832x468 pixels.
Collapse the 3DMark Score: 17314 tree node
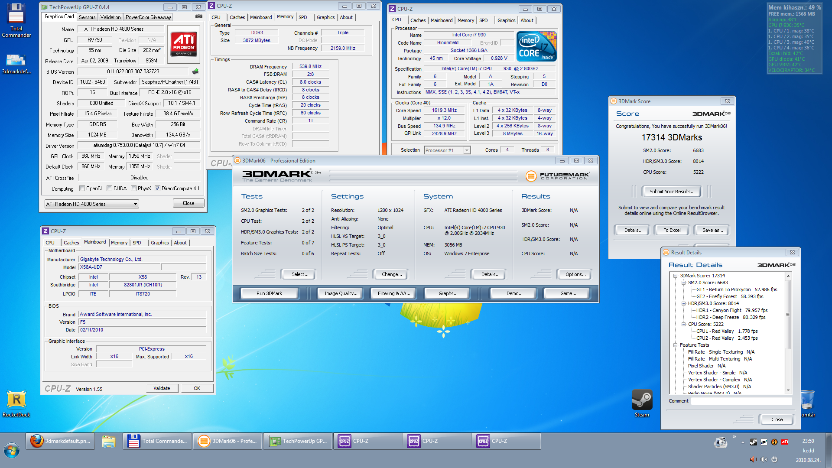tap(676, 276)
